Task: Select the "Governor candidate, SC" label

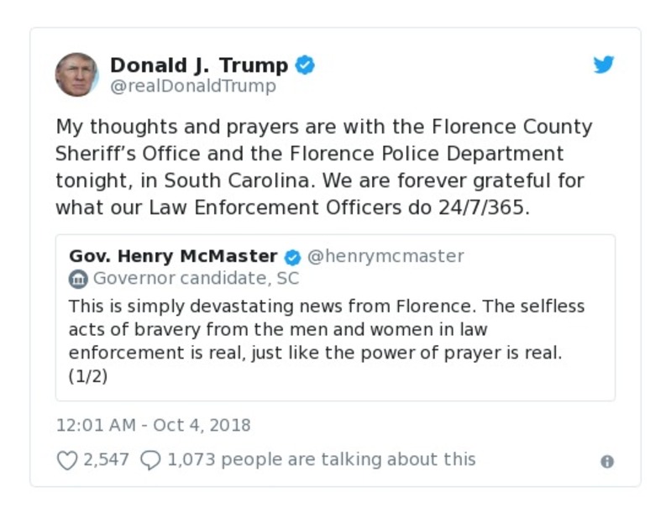Action: [x=196, y=279]
